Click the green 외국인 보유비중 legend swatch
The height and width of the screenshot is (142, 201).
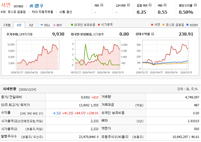(x=72, y=25)
